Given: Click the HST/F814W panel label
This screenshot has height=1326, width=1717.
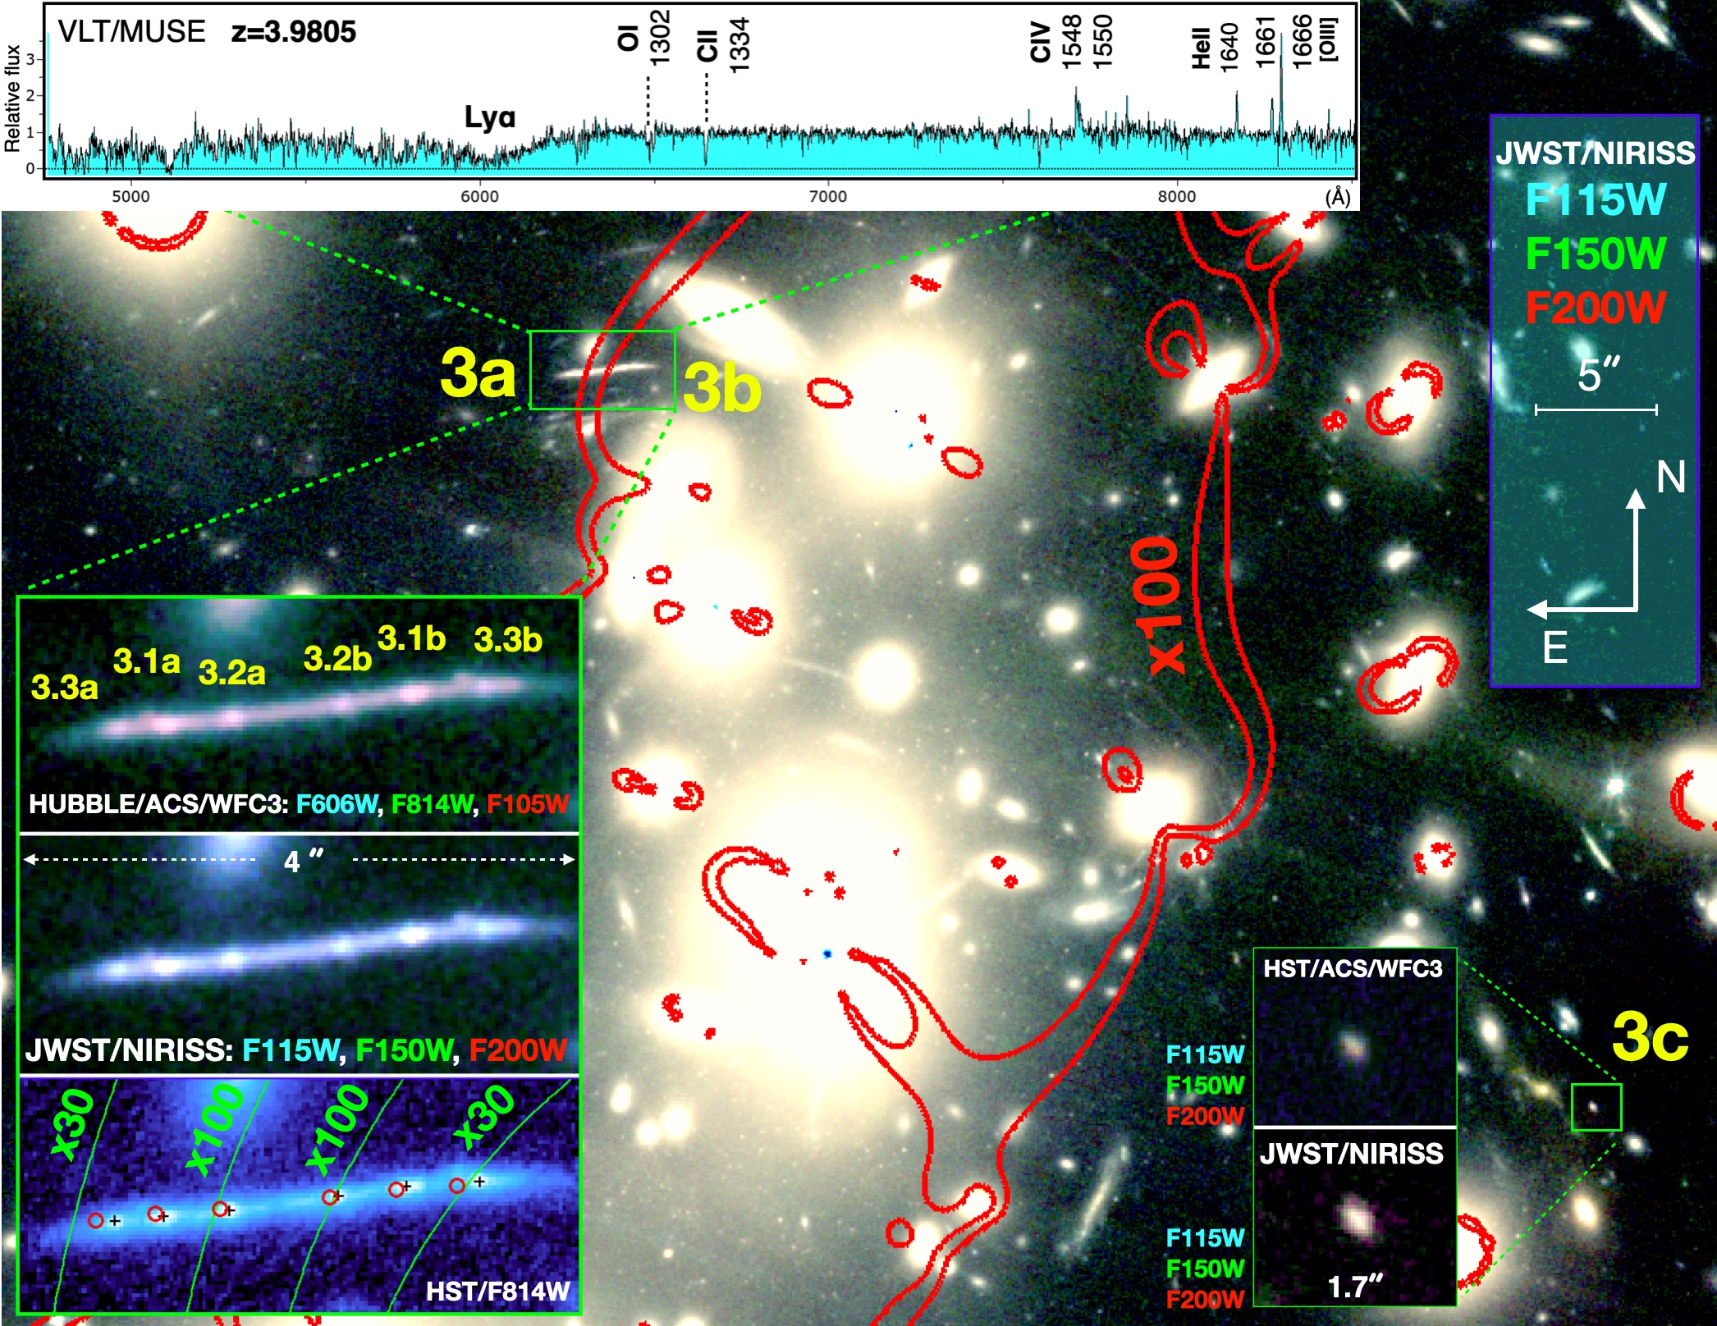Looking at the screenshot, I should tap(497, 1292).
